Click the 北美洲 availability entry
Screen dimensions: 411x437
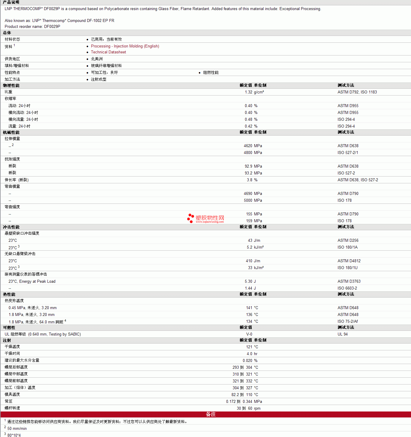click(97, 59)
